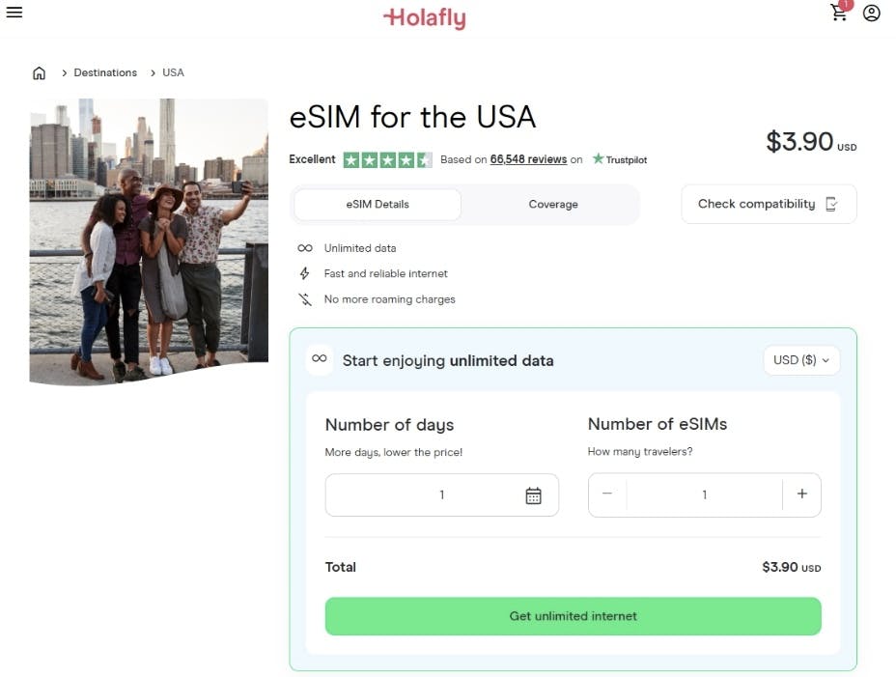Viewport: 896px width, 677px height.
Task: Open the account profile icon
Action: pyautogui.click(x=871, y=14)
